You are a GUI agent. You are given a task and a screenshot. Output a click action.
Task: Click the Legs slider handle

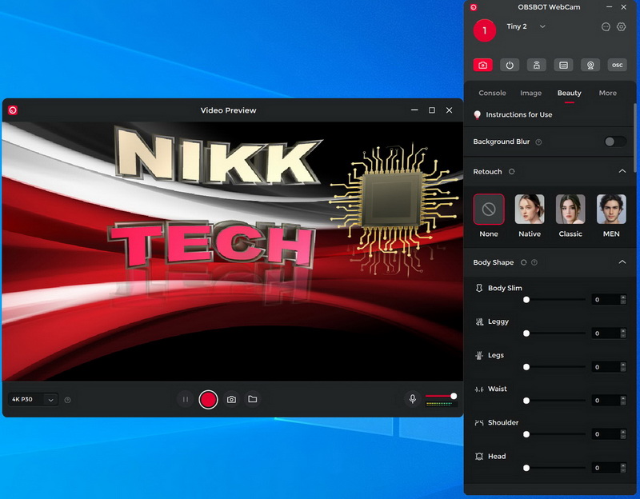click(526, 367)
